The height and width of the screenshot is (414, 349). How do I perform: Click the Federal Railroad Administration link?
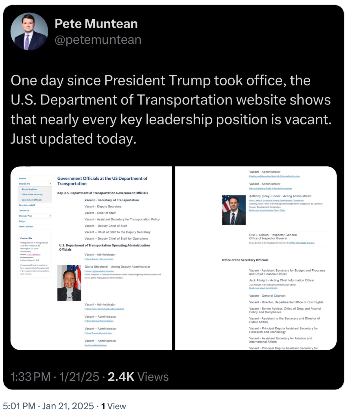[x=99, y=321]
